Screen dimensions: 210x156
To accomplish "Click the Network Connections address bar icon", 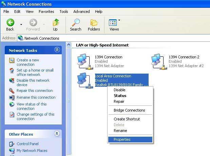I will pos(20,38).
